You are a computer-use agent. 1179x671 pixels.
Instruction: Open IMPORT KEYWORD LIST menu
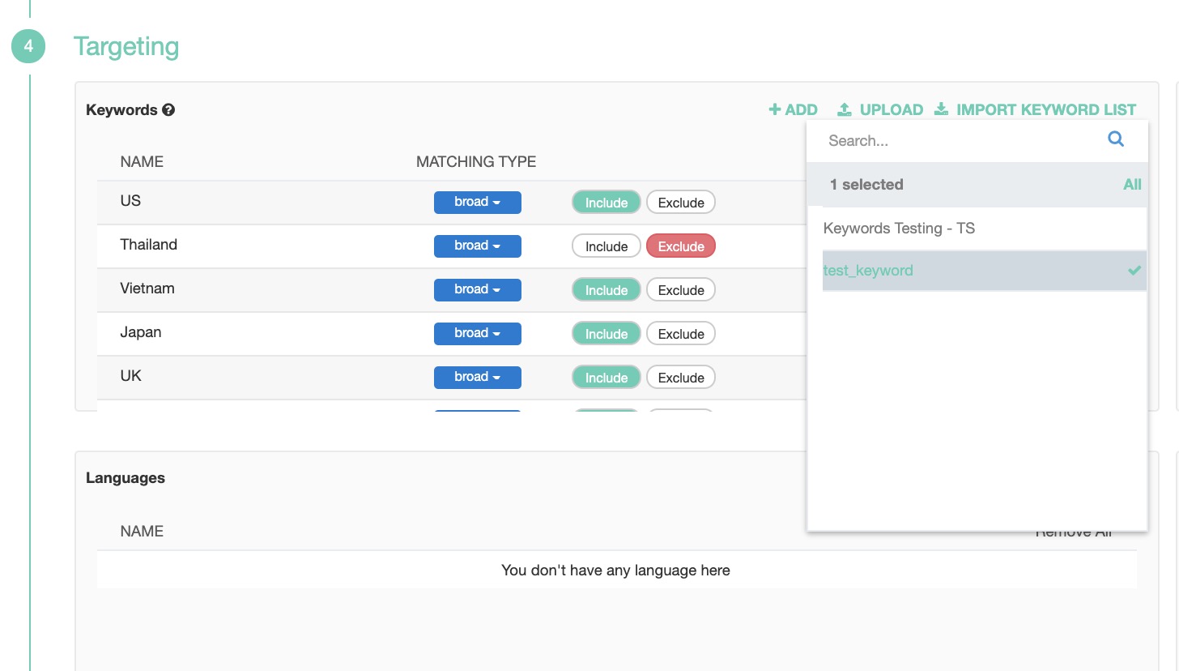(x=1035, y=109)
